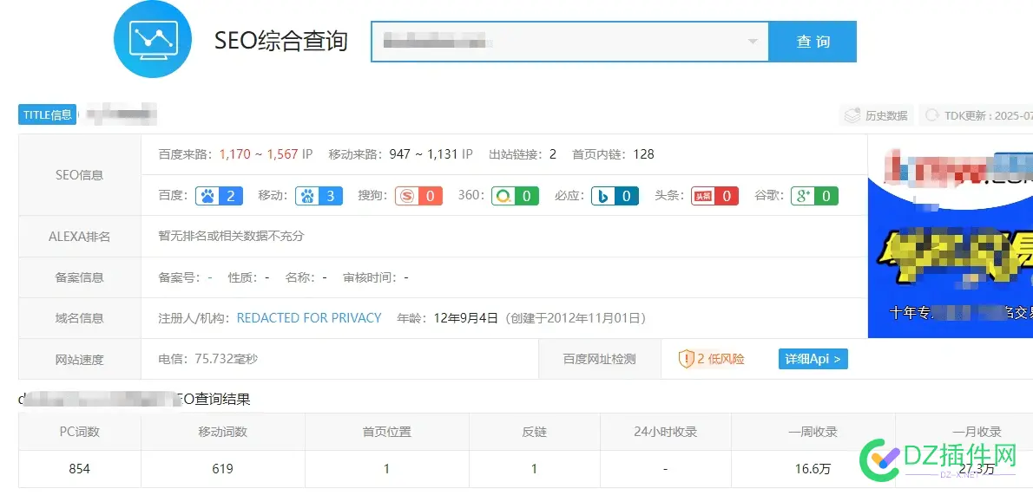The height and width of the screenshot is (495, 1033).
Task: Open the 详细Api button
Action: (x=813, y=359)
